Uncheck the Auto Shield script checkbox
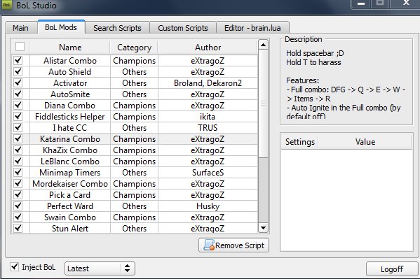This screenshot has width=420, height=279. point(18,71)
